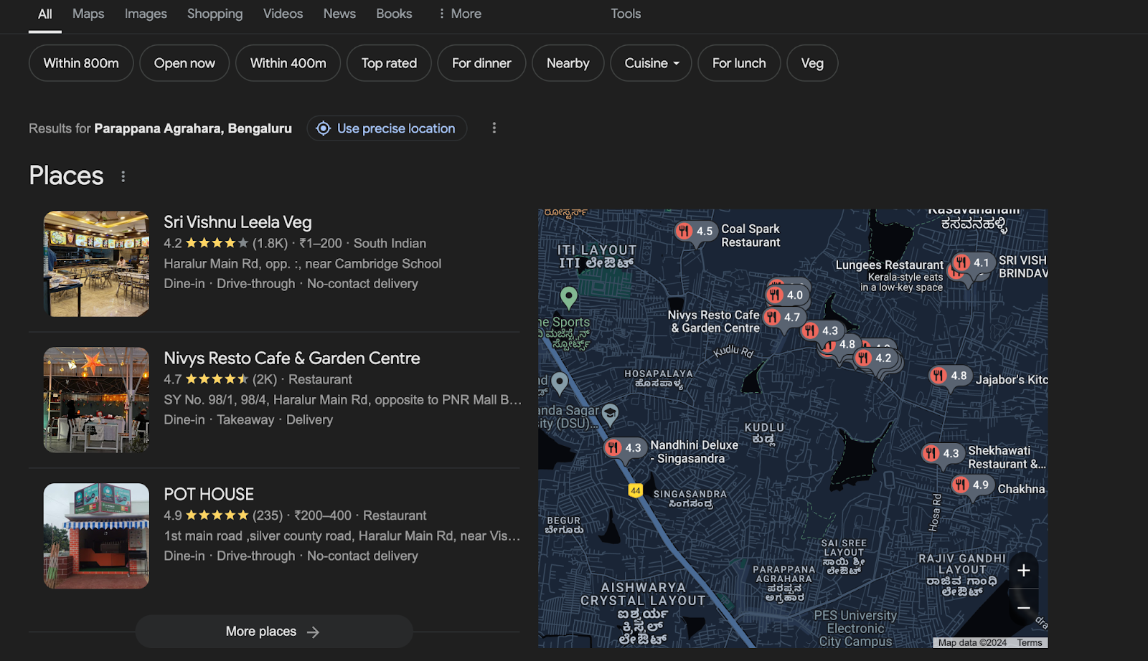Open the Sri Vishnu Leela Veg listing
Screen dimensions: 1148x661
click(237, 222)
